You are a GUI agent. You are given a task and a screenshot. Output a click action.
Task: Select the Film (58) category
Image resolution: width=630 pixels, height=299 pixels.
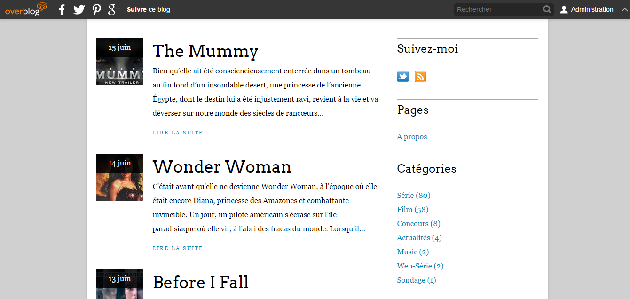413,210
